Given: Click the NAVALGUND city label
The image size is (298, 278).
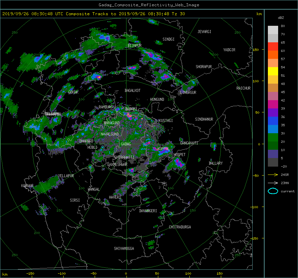Looking at the screenshot, I should [110, 134].
